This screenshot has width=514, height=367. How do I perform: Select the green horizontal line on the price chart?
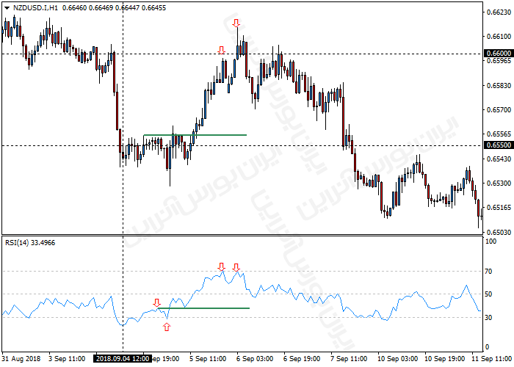pyautogui.click(x=195, y=135)
